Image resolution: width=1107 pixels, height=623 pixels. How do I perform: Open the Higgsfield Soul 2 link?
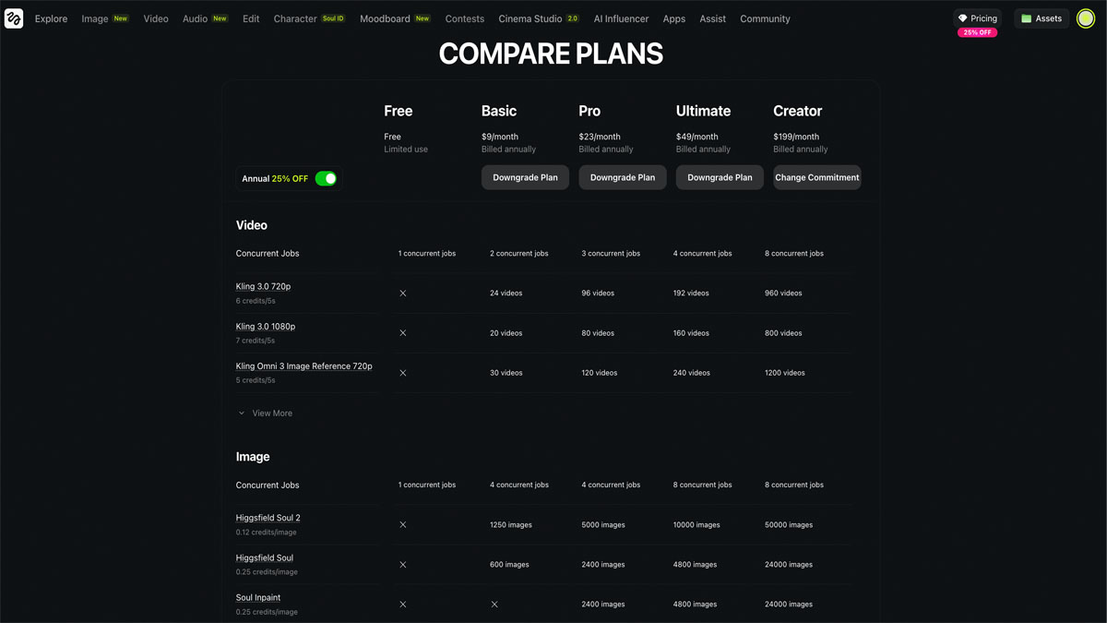pos(268,518)
